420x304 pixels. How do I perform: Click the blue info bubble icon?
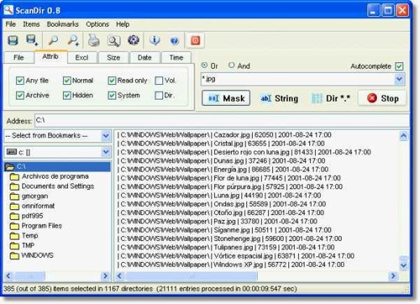pyautogui.click(x=155, y=41)
